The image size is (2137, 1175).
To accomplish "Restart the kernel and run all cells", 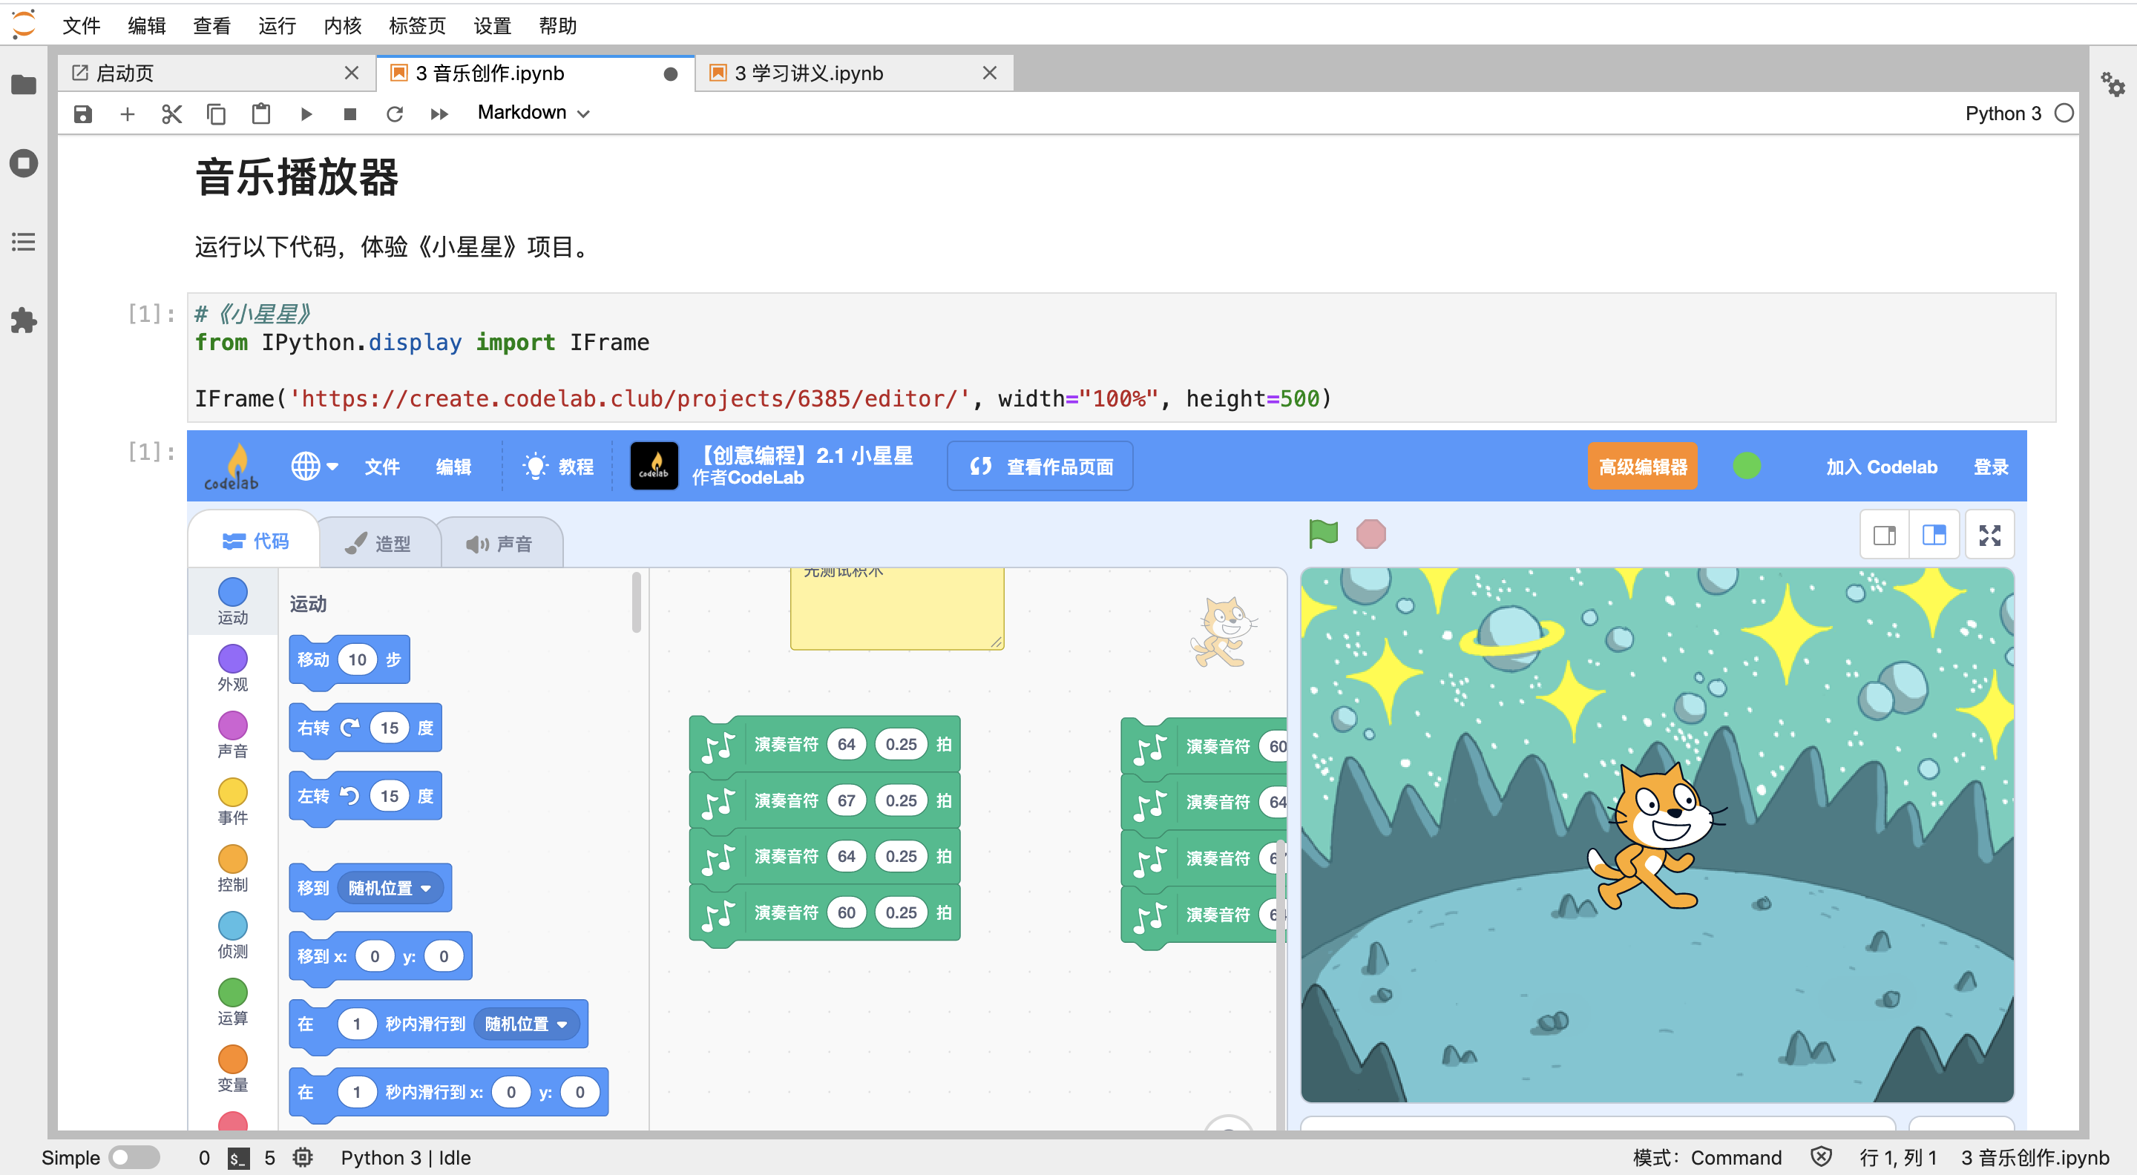I will click(440, 113).
